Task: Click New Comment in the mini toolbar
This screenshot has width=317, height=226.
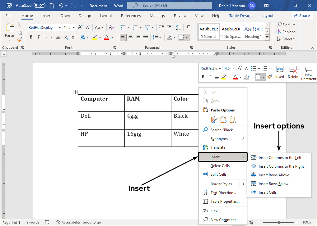Action: point(308,73)
